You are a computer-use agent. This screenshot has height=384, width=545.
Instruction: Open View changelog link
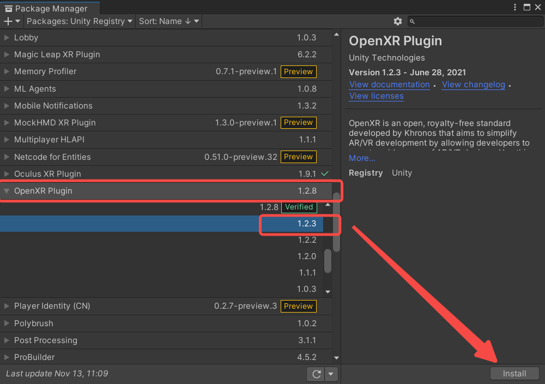point(474,85)
